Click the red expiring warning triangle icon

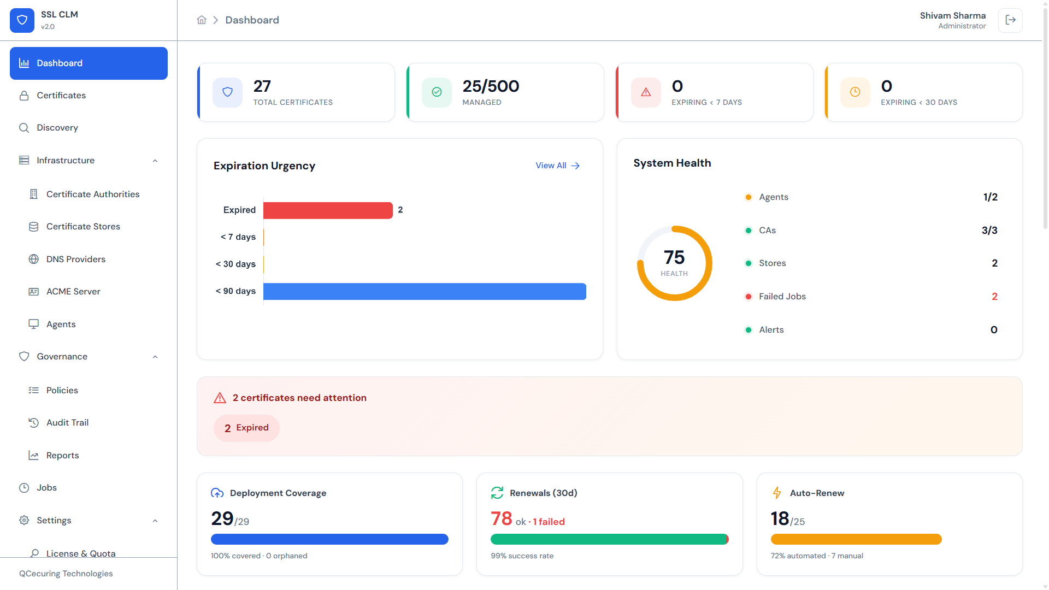pyautogui.click(x=646, y=92)
